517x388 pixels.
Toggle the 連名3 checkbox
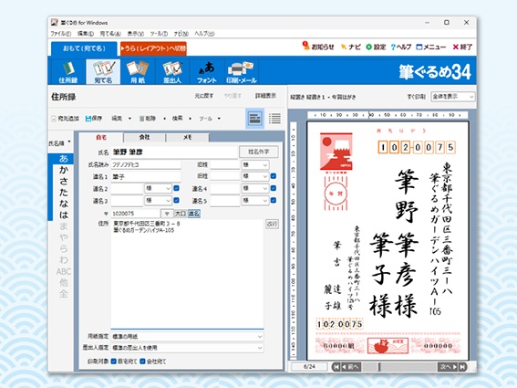[176, 200]
